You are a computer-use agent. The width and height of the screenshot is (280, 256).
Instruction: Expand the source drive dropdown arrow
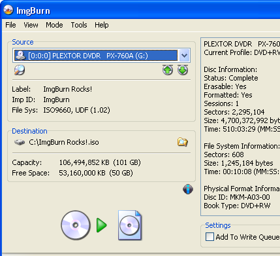pos(184,56)
